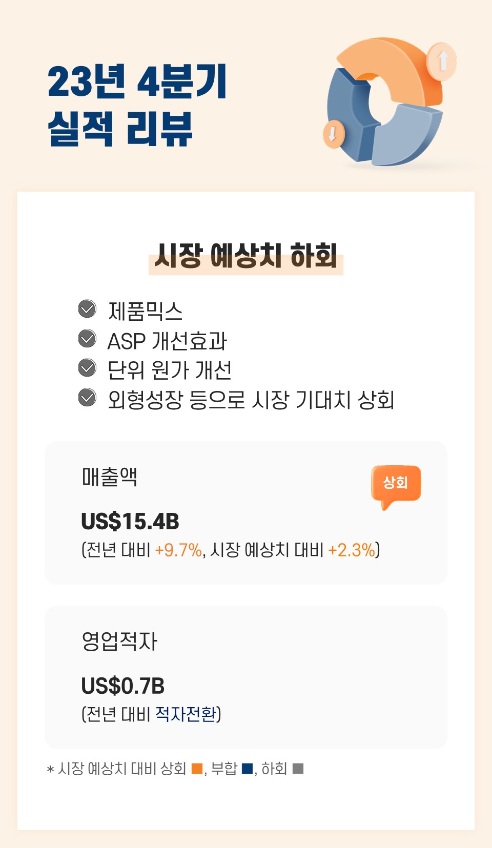The image size is (492, 848).
Task: Click the checkmark icon beside 단위 원가 개선
Action: click(x=87, y=368)
